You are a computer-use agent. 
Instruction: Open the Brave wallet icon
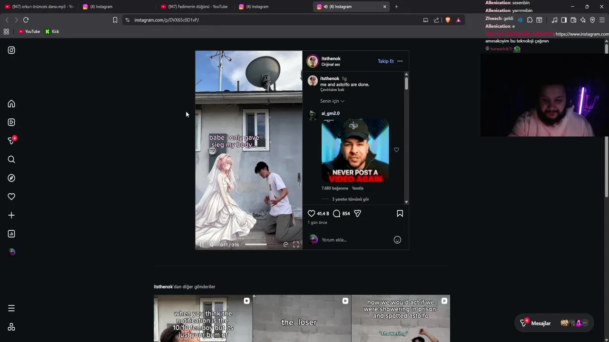click(573, 20)
